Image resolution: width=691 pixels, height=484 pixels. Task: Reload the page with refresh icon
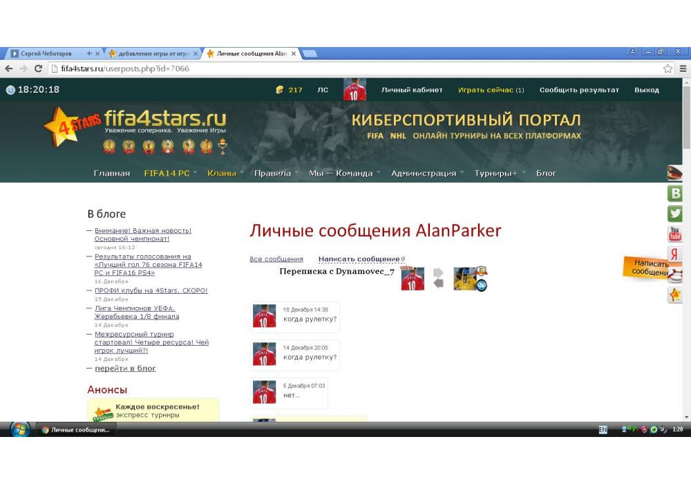tap(38, 68)
